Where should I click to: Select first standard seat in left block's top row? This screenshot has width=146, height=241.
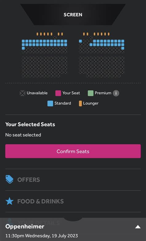pos(23,41)
